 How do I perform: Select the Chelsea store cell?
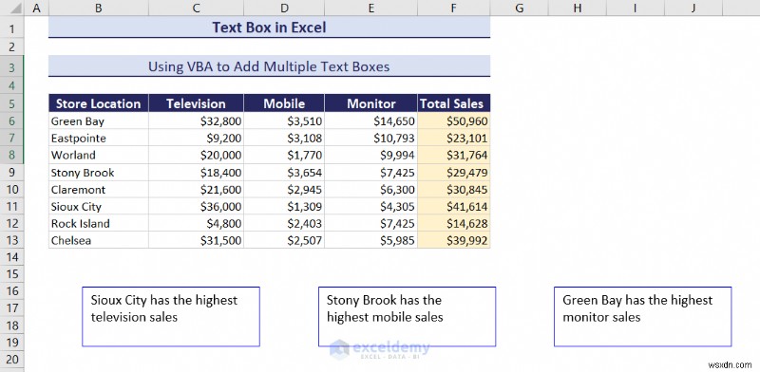tap(99, 240)
